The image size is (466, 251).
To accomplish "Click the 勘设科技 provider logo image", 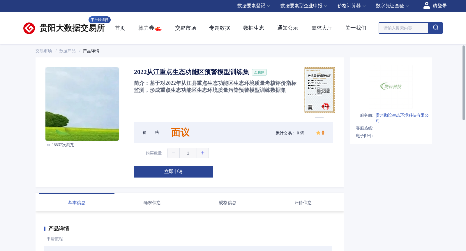I will tap(391, 86).
